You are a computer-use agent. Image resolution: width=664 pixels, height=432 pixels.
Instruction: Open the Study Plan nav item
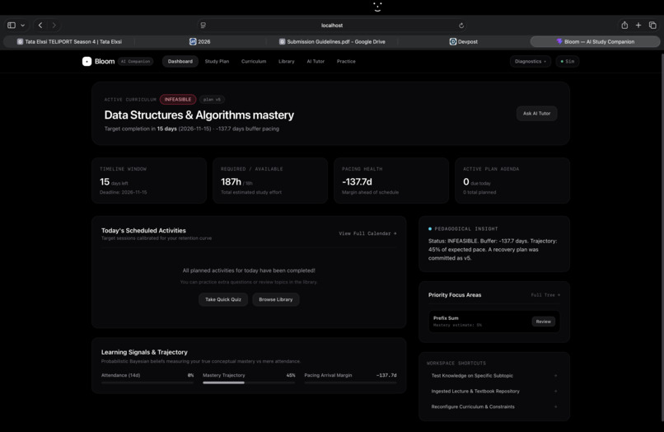pos(217,62)
